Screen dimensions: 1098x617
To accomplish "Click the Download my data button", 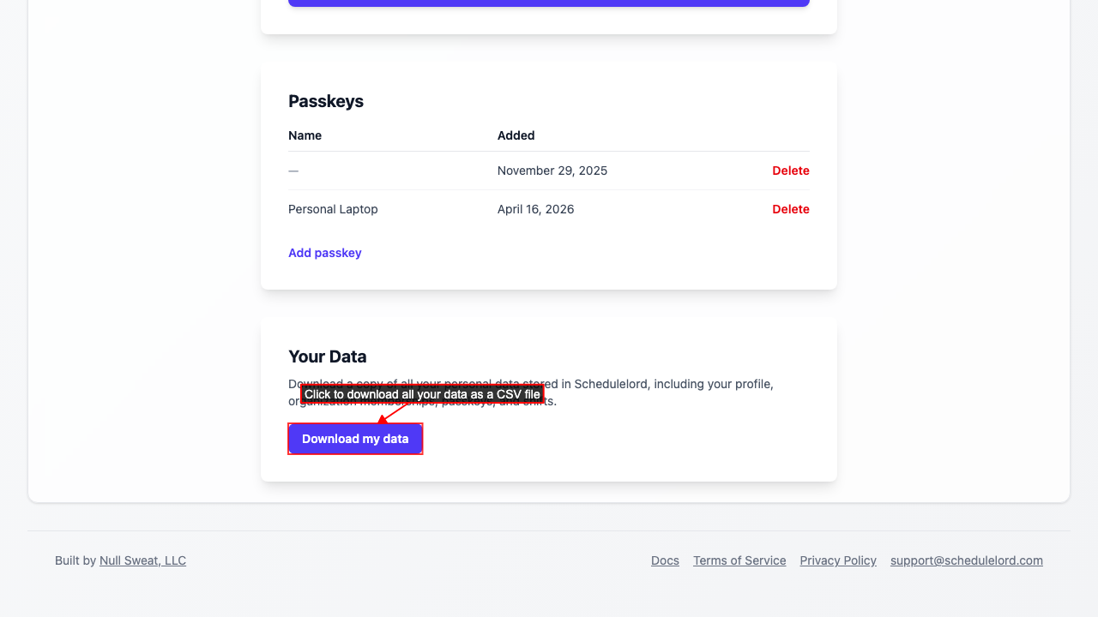I will click(354, 438).
